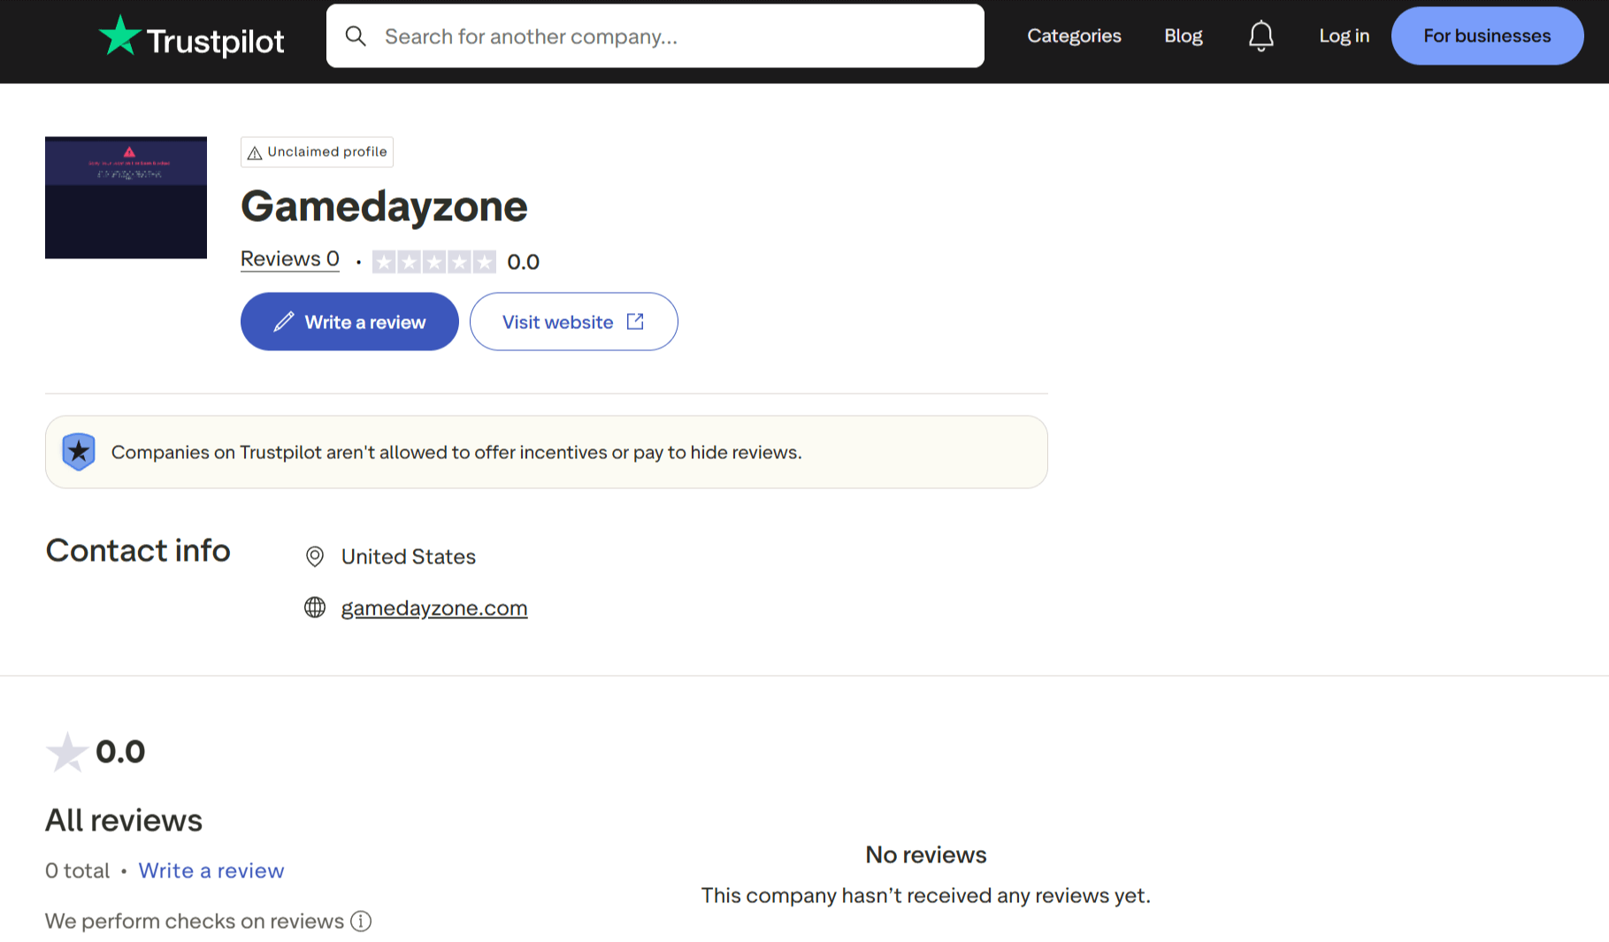Click the location pin icon
Screen dimensions: 1609x942
(x=315, y=556)
